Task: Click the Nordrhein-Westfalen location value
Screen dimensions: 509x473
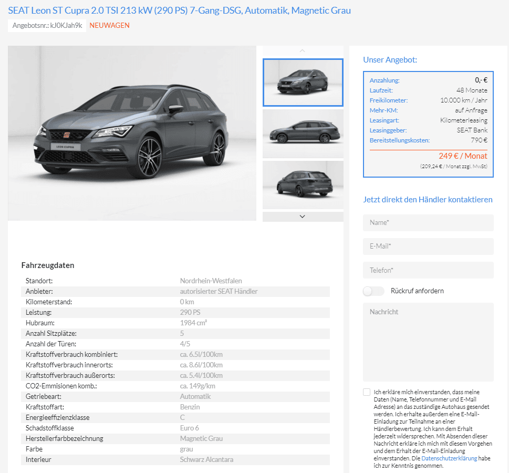Action: 211,281
